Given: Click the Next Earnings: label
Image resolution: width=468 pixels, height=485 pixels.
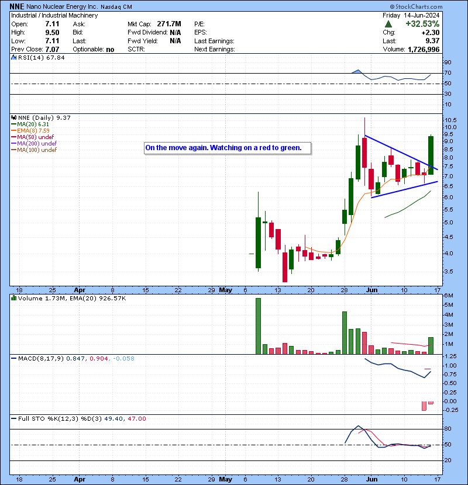Looking at the screenshot, I should click(215, 50).
